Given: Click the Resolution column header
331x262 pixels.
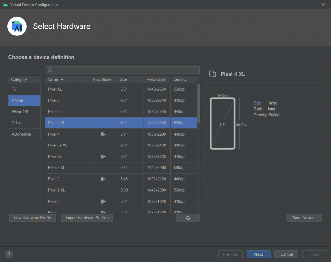Looking at the screenshot, I should [x=155, y=80].
